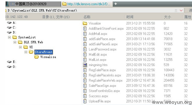Screen dimensions: 192x105
Task: Select the LandPassword.aspx file icon
Action: pos(85,49)
